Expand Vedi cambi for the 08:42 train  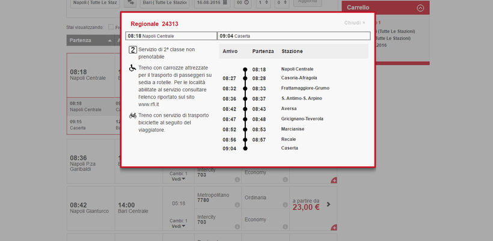(179, 227)
